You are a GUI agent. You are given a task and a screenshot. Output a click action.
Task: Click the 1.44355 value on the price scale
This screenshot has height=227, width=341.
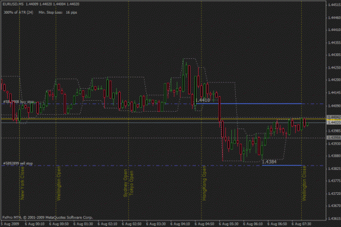pyautogui.click(x=334, y=42)
